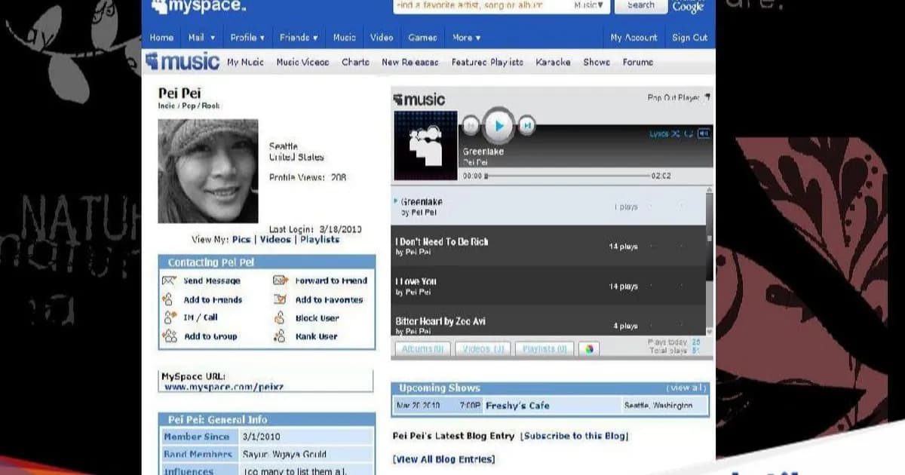This screenshot has width=905, height=475.
Task: Open Shows in music subnav
Action: pyautogui.click(x=597, y=62)
